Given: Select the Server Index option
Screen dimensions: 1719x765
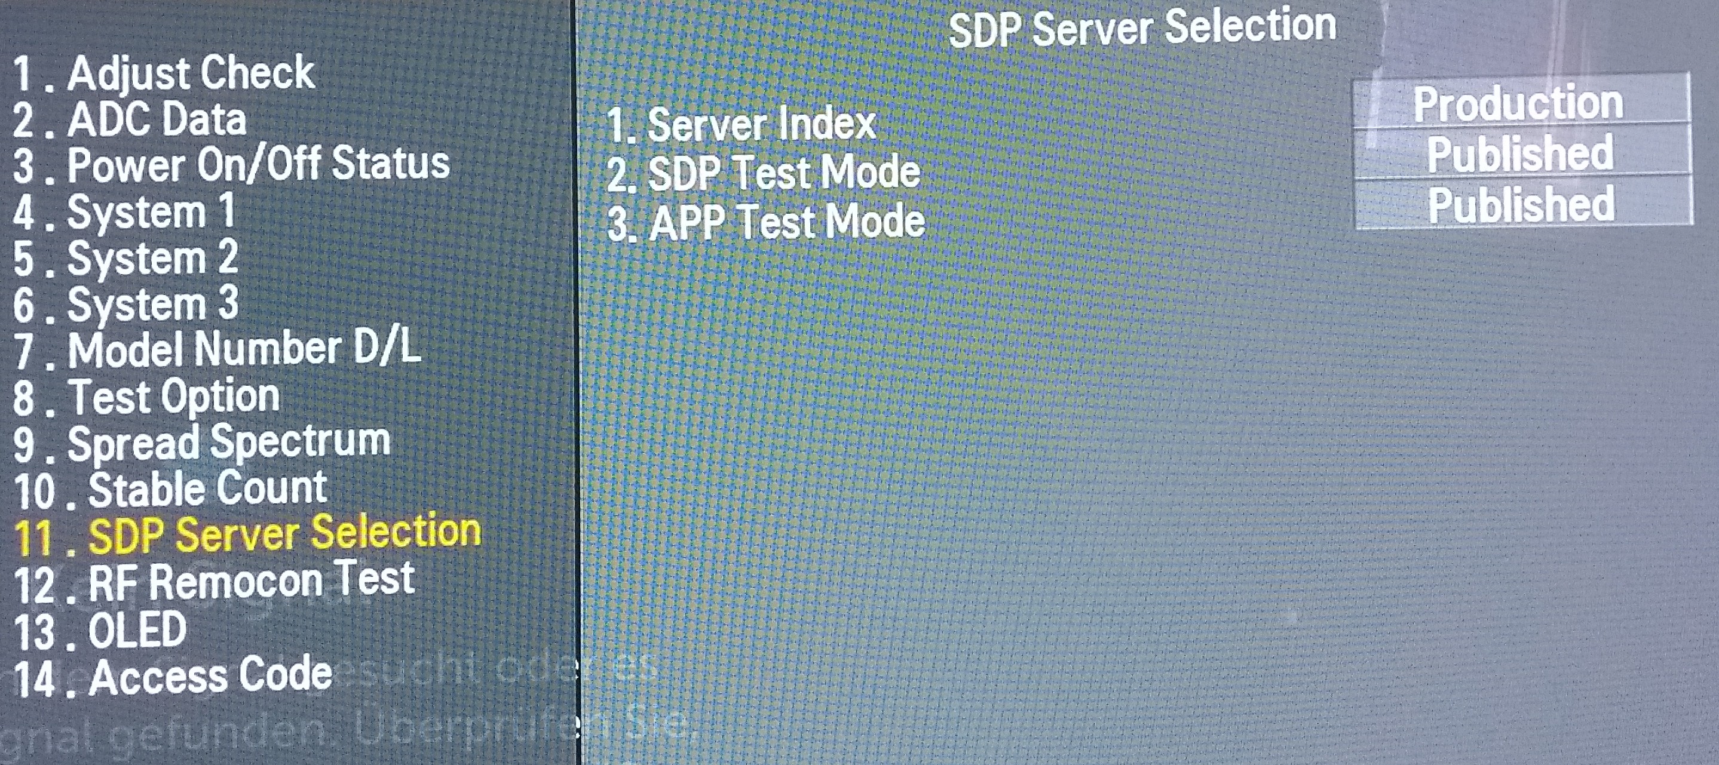Looking at the screenshot, I should tap(741, 125).
